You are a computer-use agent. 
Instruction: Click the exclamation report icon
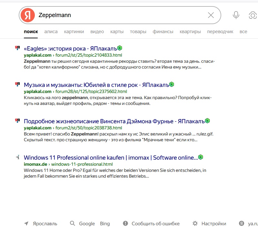coord(125,223)
